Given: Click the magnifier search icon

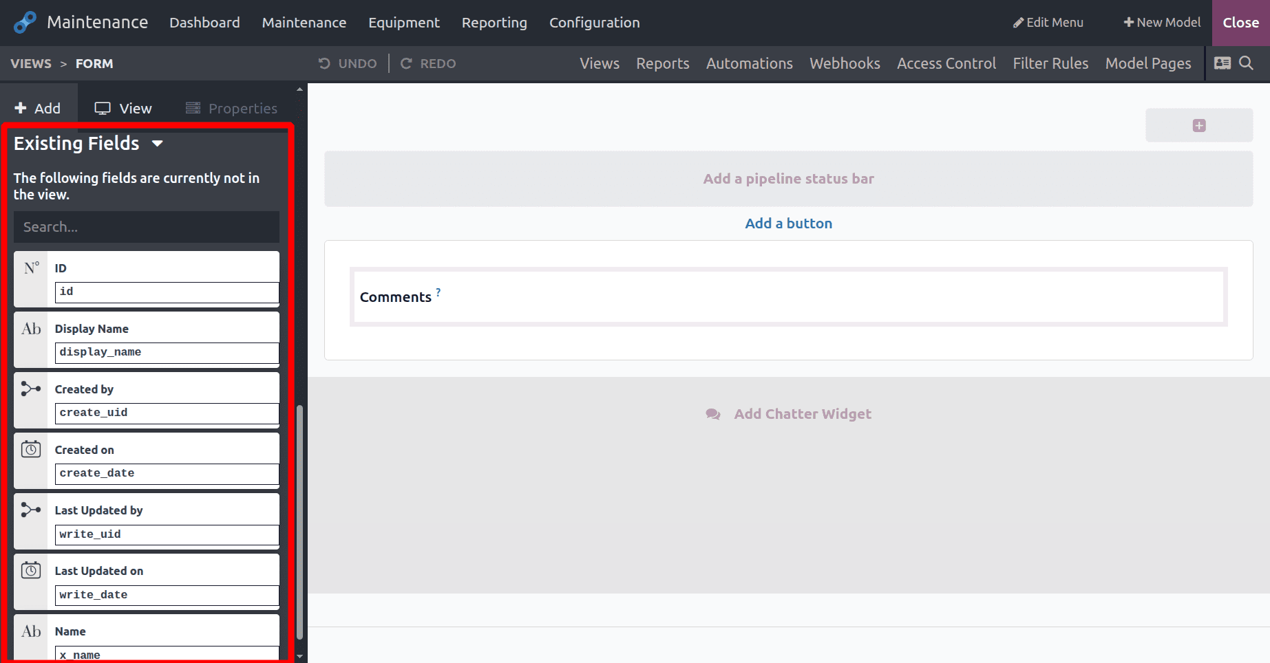Looking at the screenshot, I should point(1246,63).
